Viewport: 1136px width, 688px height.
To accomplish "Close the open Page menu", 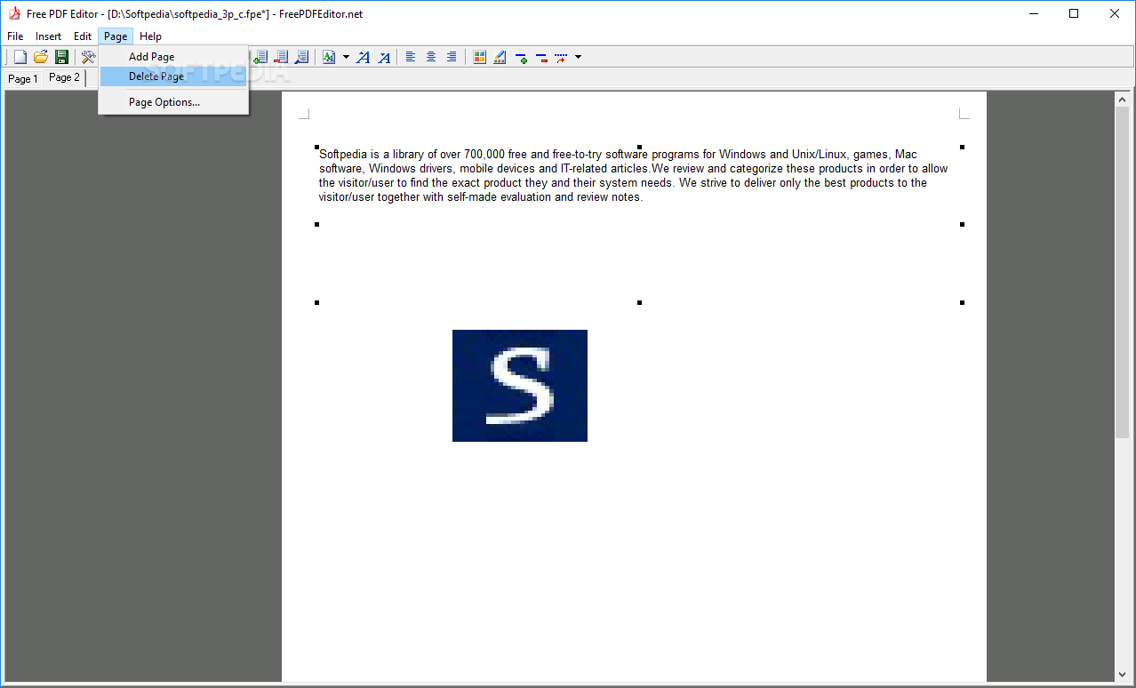I will click(116, 36).
